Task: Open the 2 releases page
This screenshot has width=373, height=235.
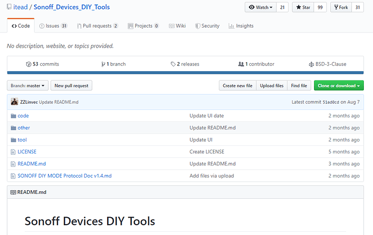Action: (185, 64)
